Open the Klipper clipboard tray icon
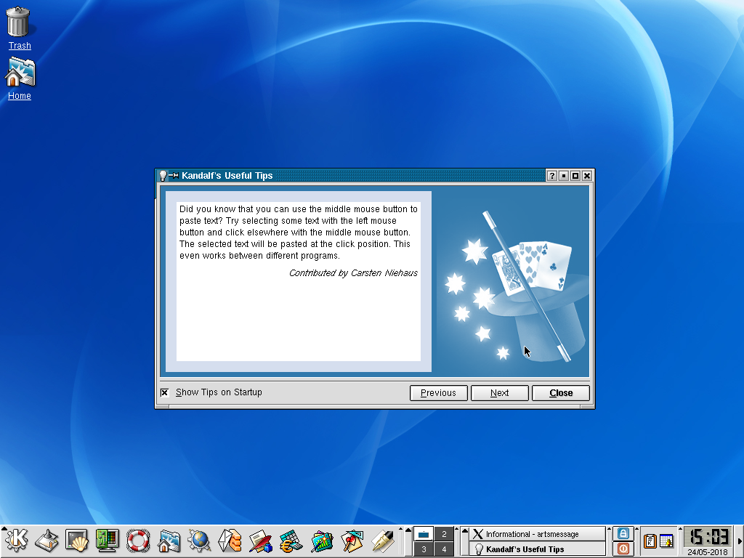The height and width of the screenshot is (558, 744). pos(650,541)
